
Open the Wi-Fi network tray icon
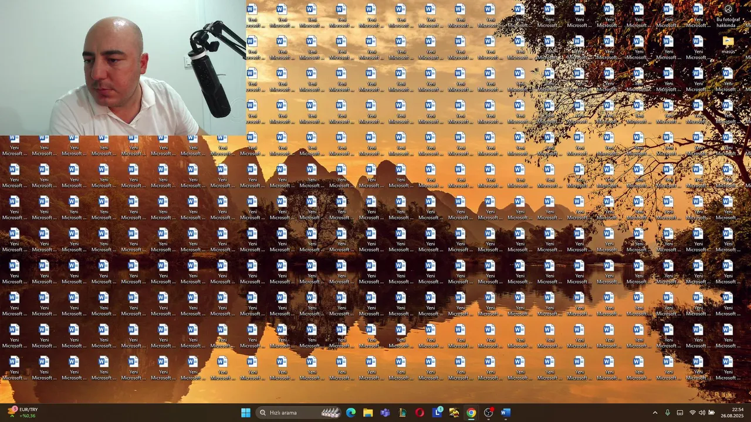coord(692,413)
